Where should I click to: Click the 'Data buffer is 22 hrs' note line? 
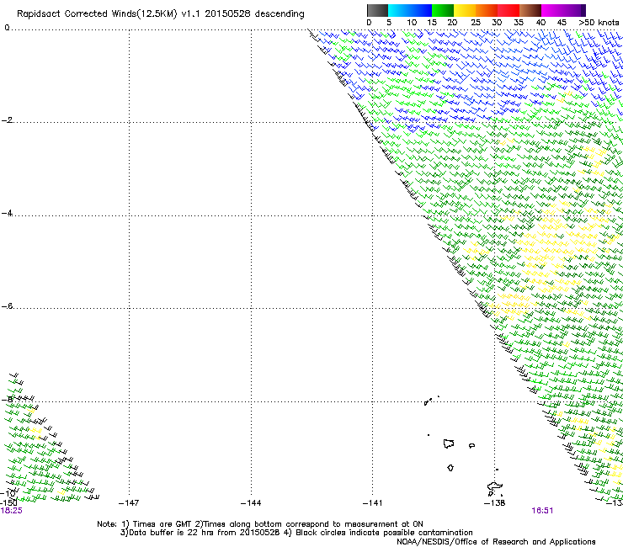click(296, 533)
